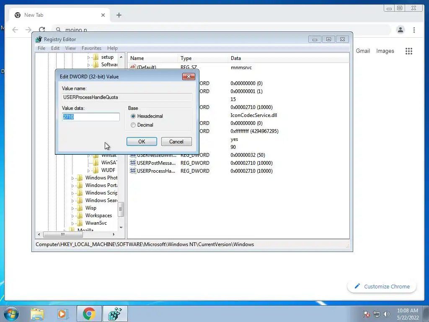Expand the Wisp registry key
429x322 pixels.
pyautogui.click(x=72, y=208)
